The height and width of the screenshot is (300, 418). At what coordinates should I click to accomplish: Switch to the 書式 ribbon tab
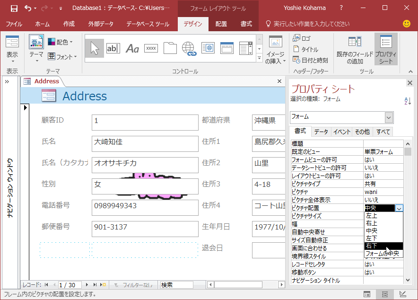tap(246, 24)
